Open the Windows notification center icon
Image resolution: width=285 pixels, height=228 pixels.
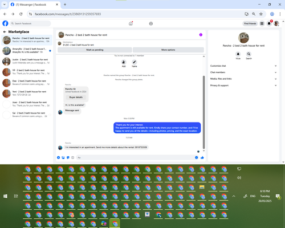coord(278,196)
